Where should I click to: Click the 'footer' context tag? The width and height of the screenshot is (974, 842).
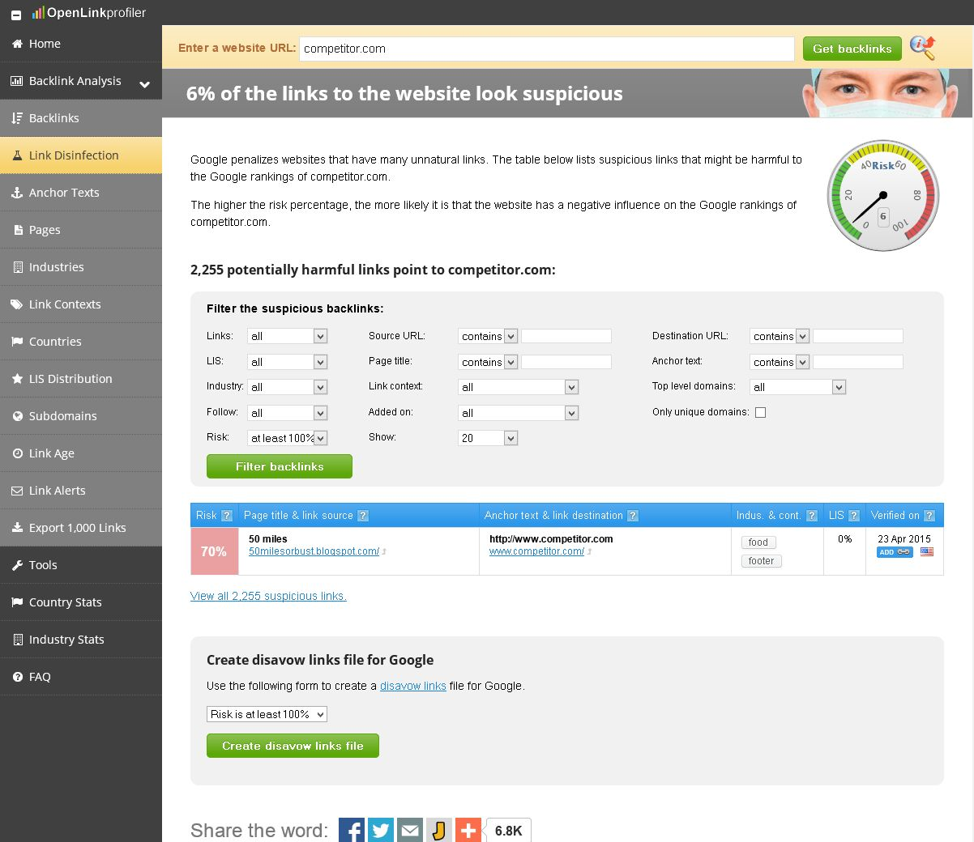coord(761,561)
